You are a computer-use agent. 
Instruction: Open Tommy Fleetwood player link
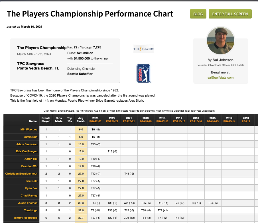pos(25,218)
